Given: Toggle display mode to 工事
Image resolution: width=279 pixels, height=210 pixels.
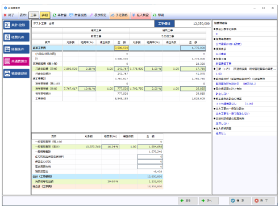Looking at the screenshot, I should pyautogui.click(x=34, y=15).
